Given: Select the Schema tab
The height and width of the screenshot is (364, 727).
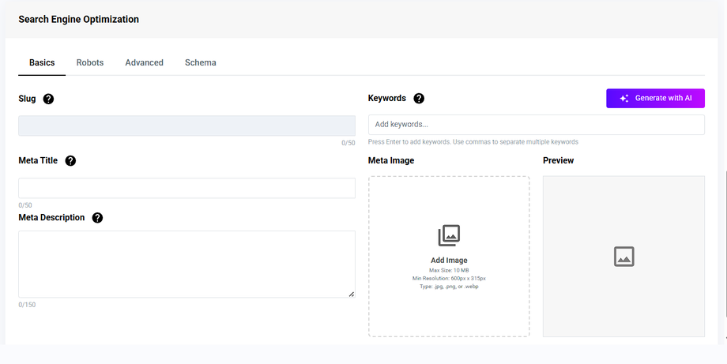Looking at the screenshot, I should click(201, 62).
